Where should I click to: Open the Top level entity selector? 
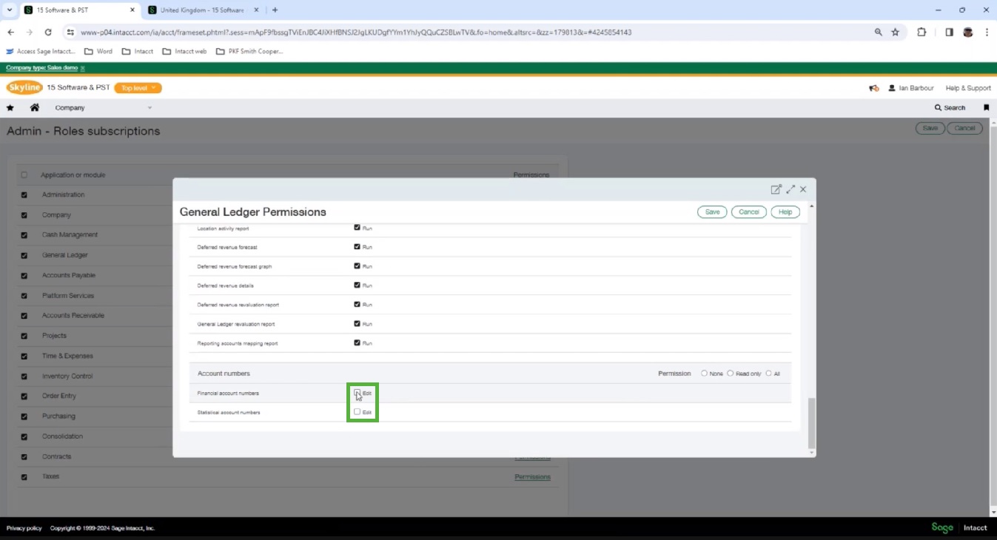click(x=138, y=87)
